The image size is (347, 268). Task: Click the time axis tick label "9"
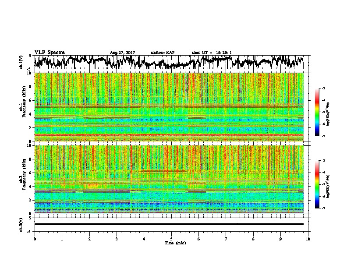(280, 239)
